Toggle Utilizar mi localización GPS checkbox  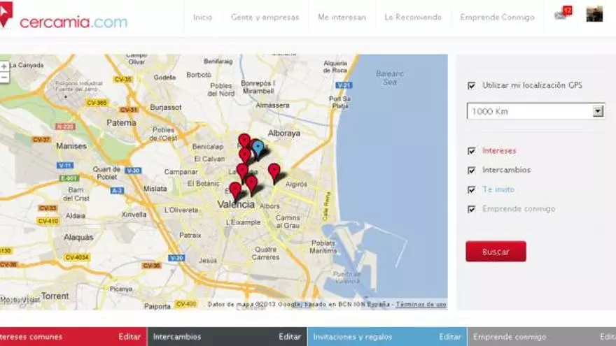point(471,86)
